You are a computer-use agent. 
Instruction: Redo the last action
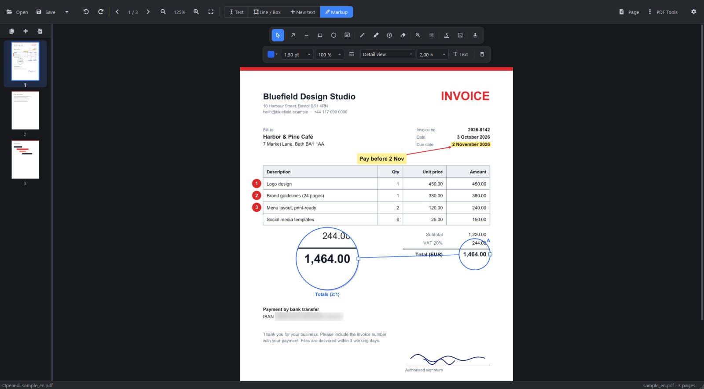tap(101, 12)
